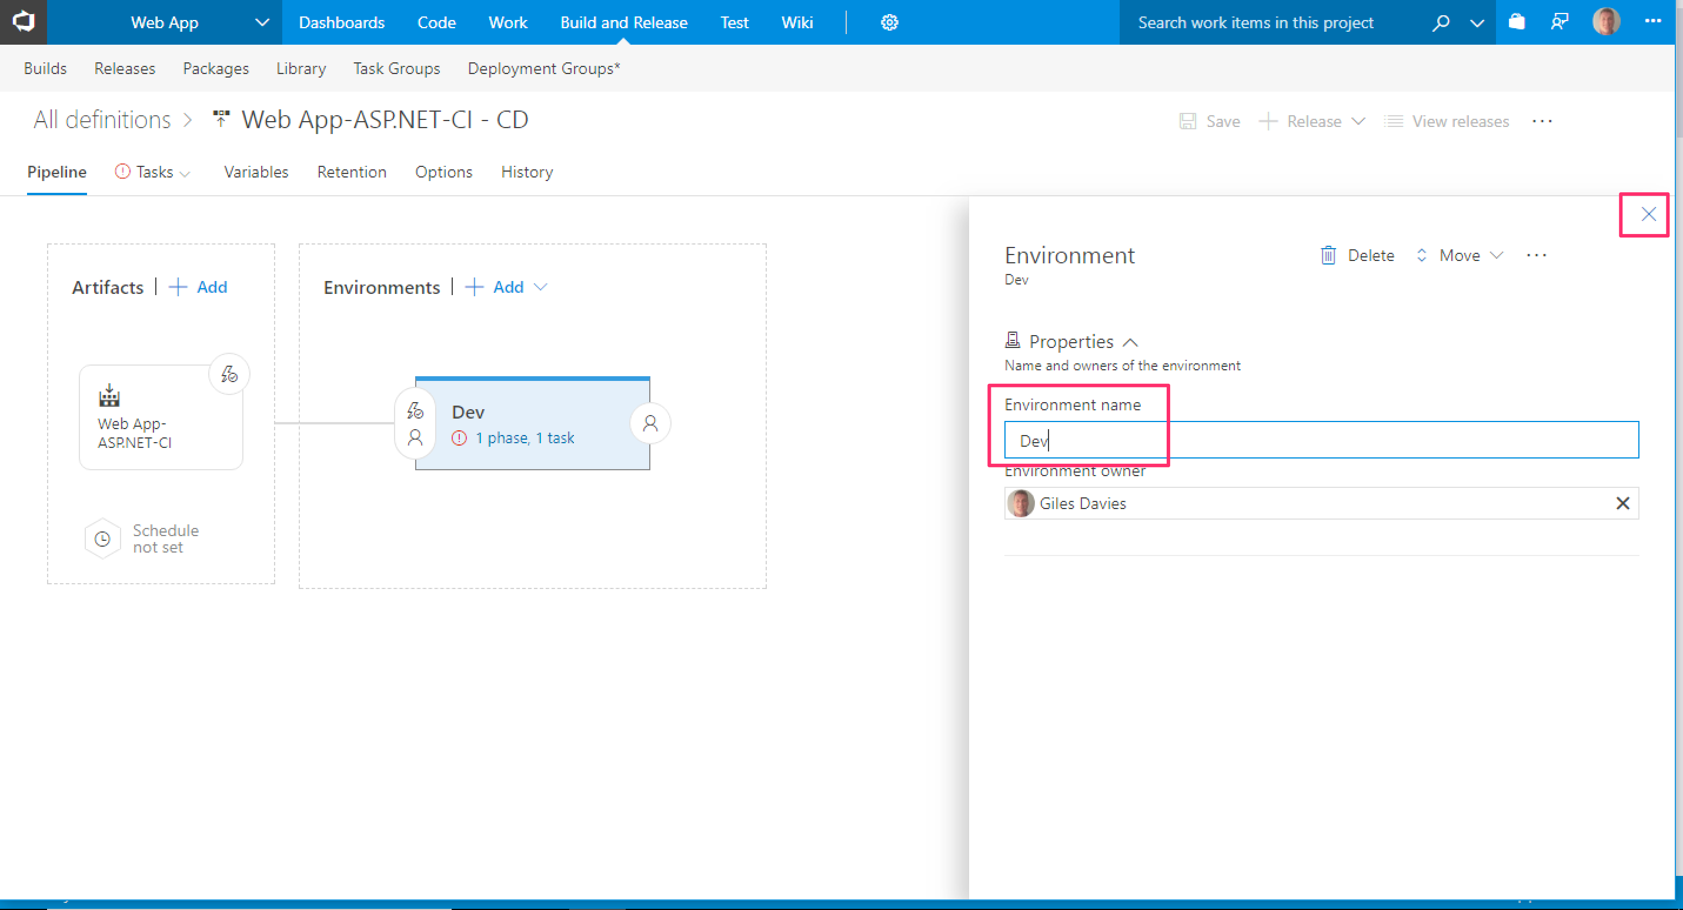Remove Giles Davies as environment owner
Viewport: 1683px width, 910px height.
tap(1622, 503)
